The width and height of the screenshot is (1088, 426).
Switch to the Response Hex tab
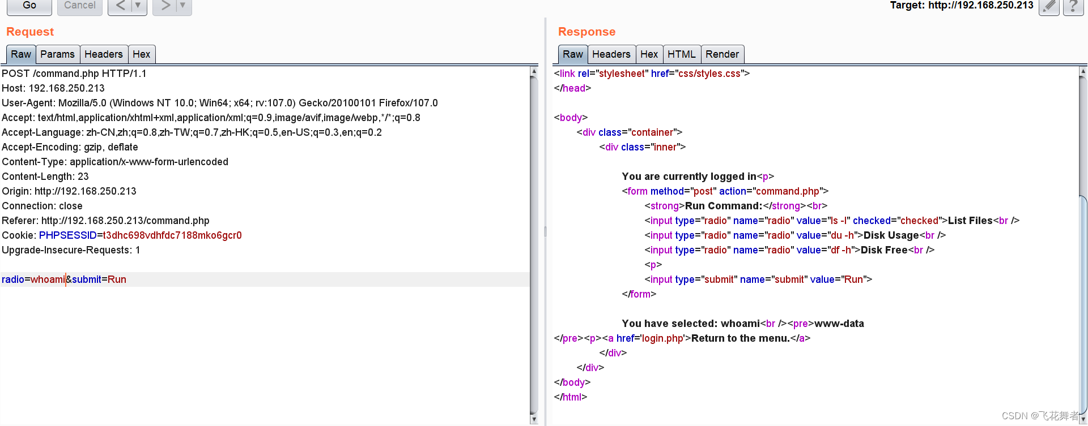pyautogui.click(x=649, y=54)
